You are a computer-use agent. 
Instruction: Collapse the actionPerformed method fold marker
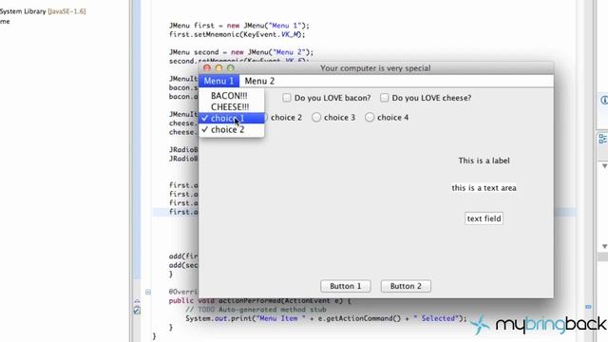coord(148,292)
